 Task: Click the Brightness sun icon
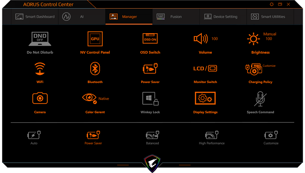(253, 39)
